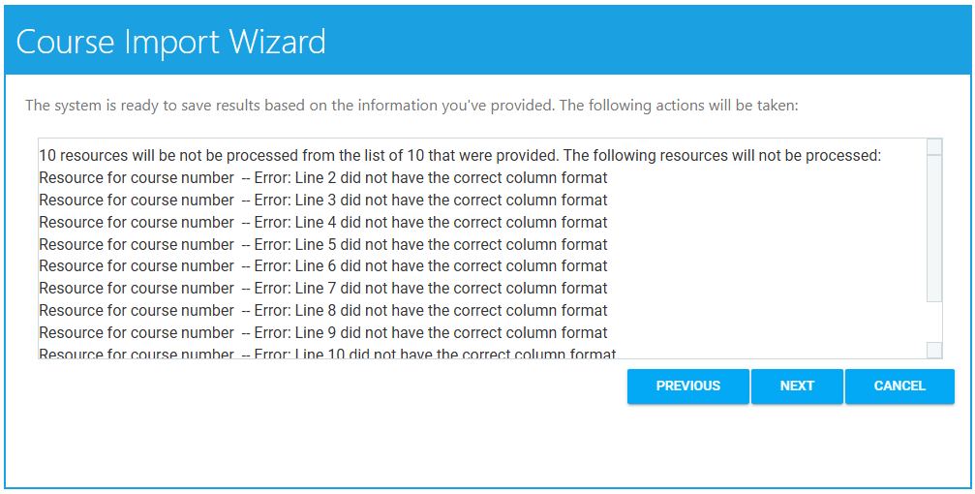Click the scroll down arrow in results box
Screen dimensions: 975x494
click(934, 351)
